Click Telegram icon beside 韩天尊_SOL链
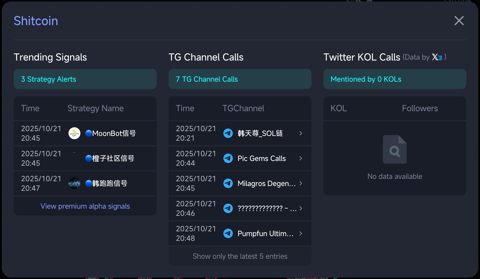The height and width of the screenshot is (279, 480). [x=228, y=133]
